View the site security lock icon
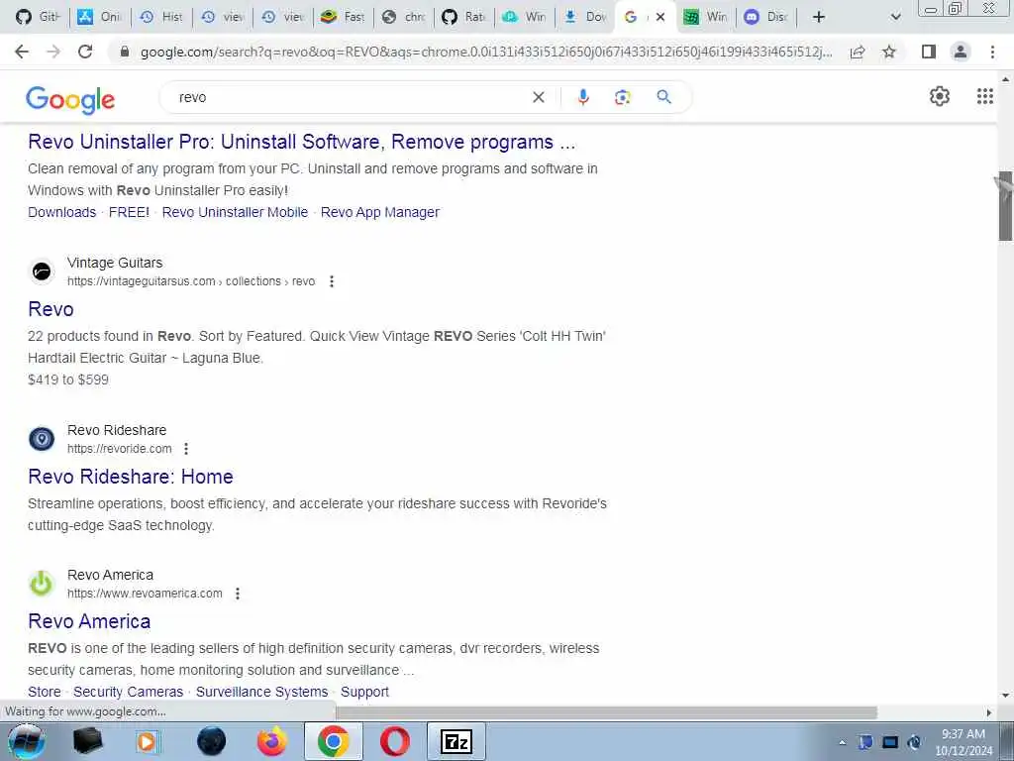 click(x=125, y=52)
